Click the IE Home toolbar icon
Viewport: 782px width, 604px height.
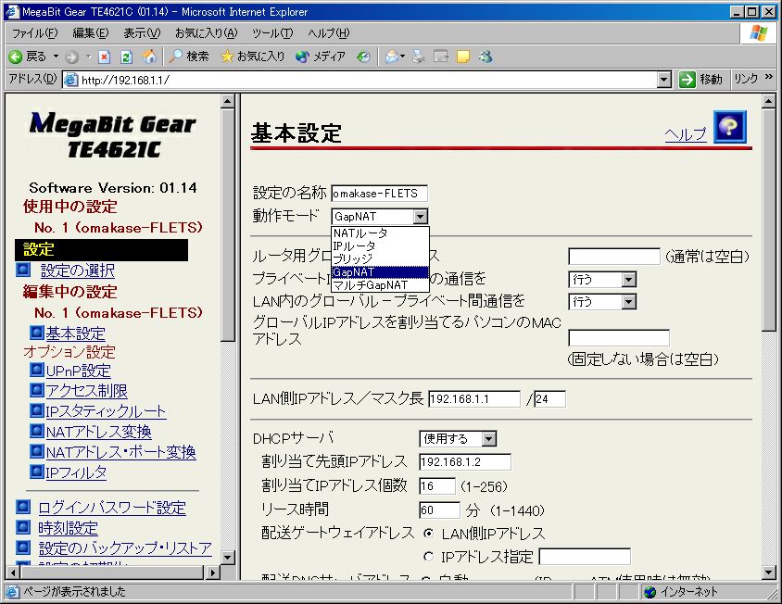pyautogui.click(x=149, y=57)
